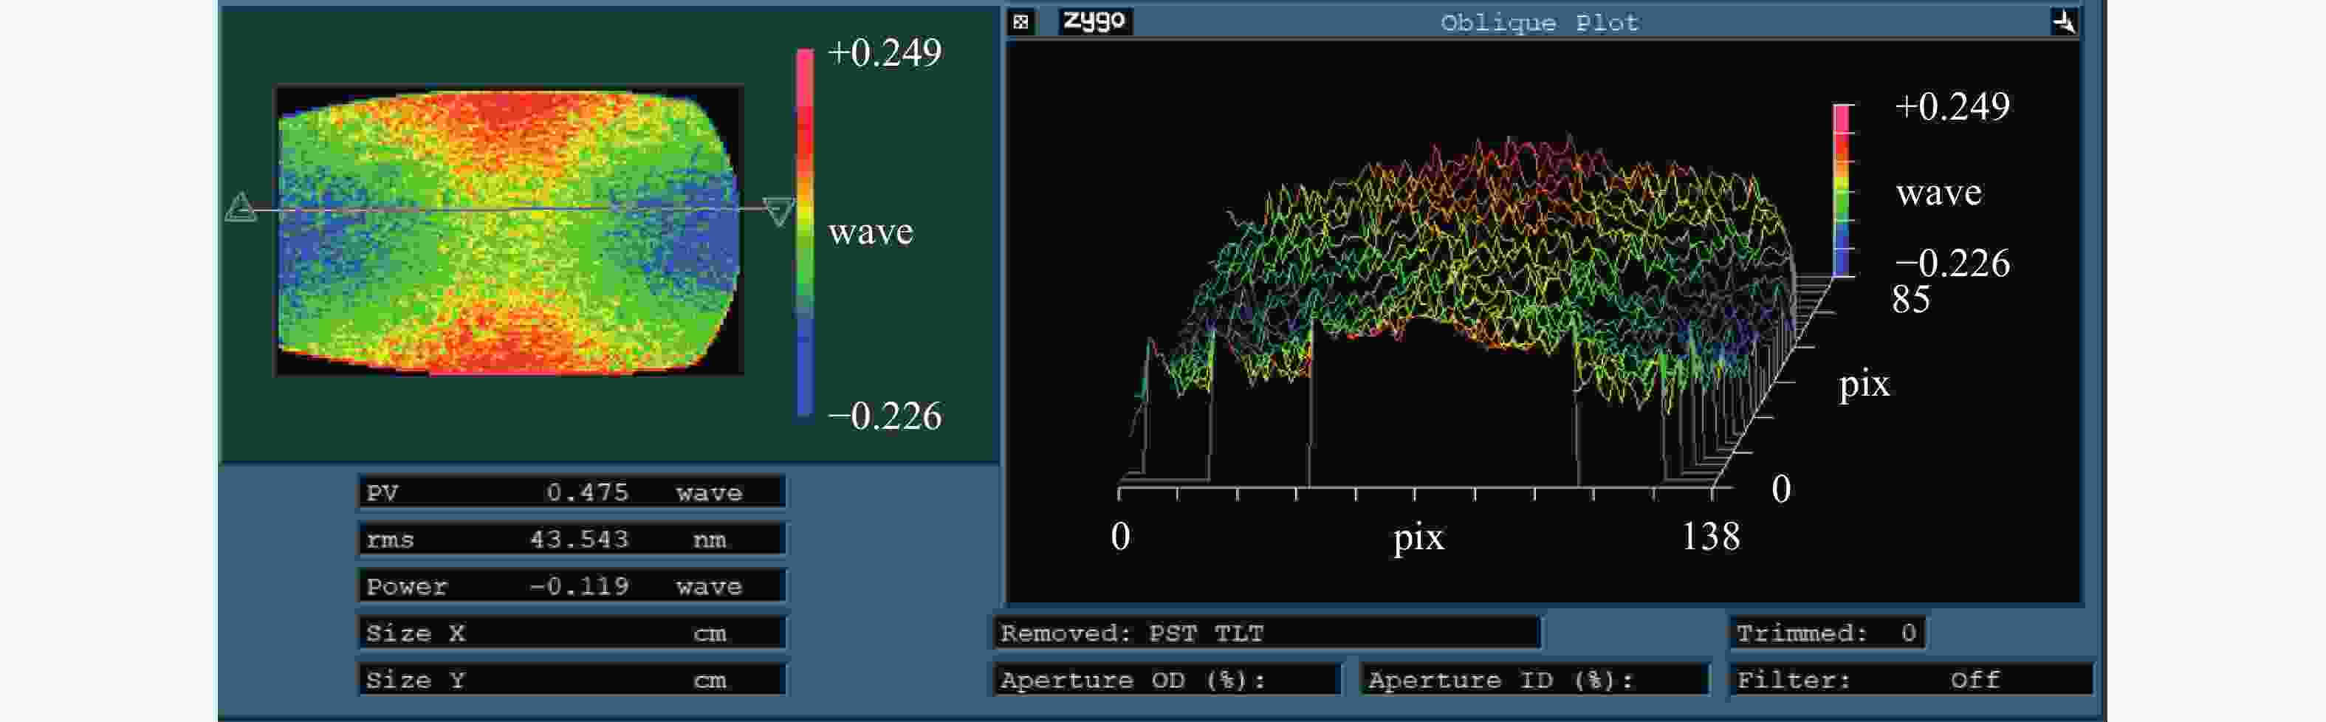Select the Power result field
The width and height of the screenshot is (2326, 722).
point(571,585)
